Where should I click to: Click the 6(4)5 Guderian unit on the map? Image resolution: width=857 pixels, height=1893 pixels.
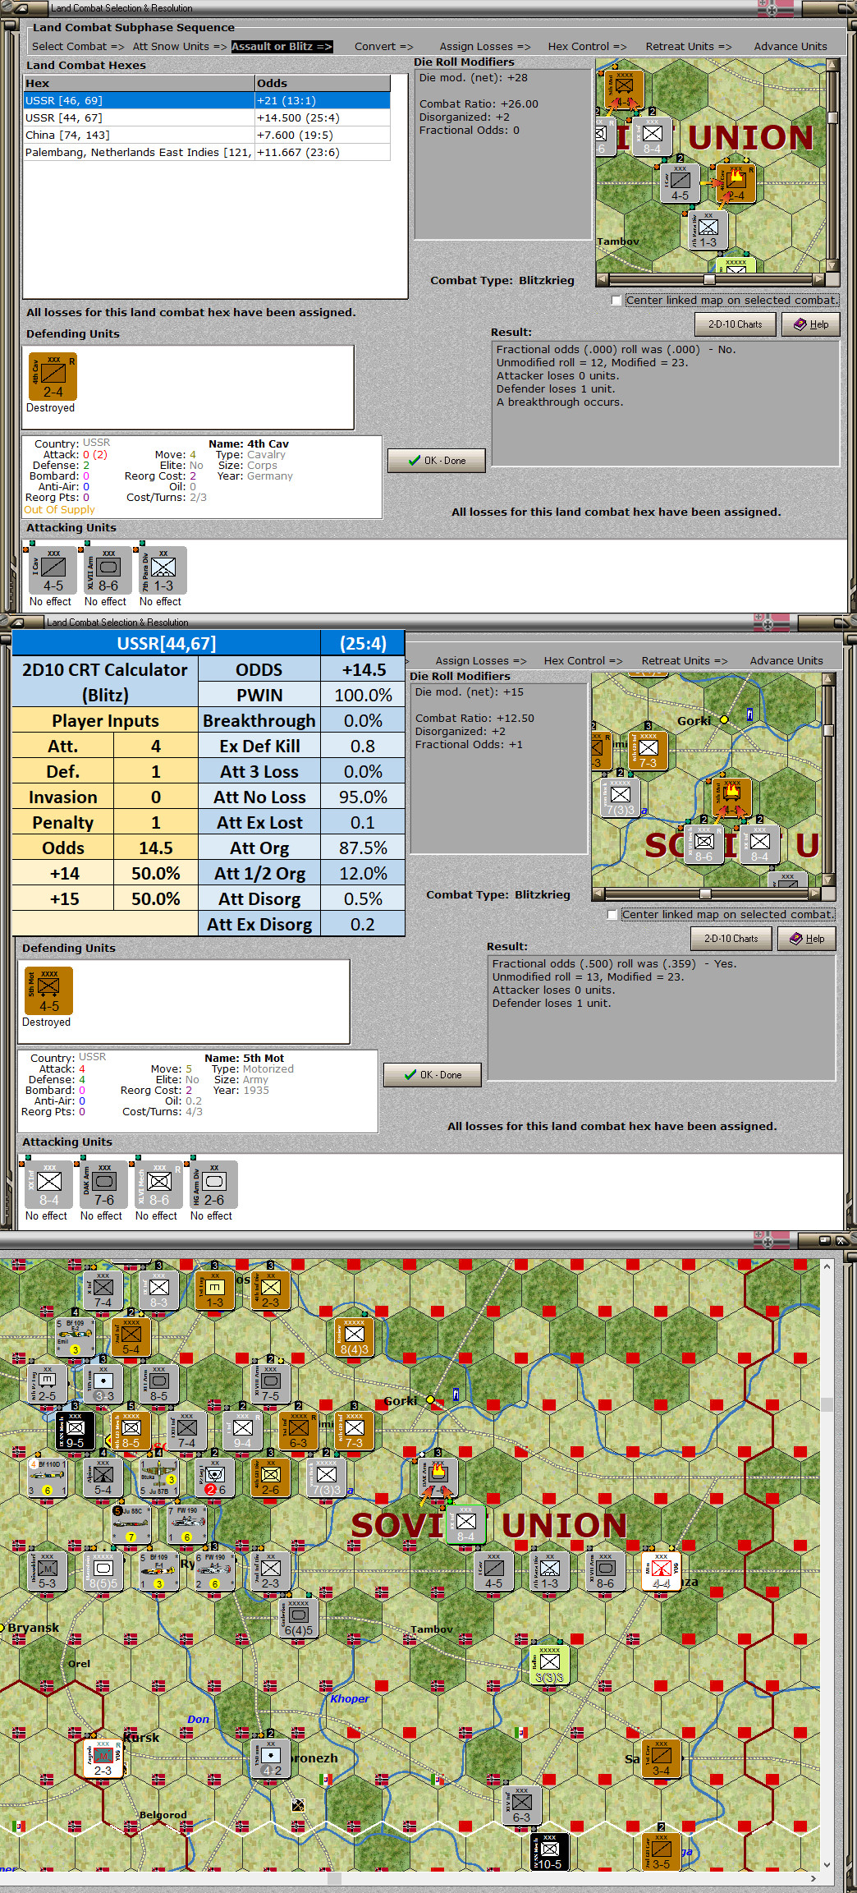(299, 1619)
